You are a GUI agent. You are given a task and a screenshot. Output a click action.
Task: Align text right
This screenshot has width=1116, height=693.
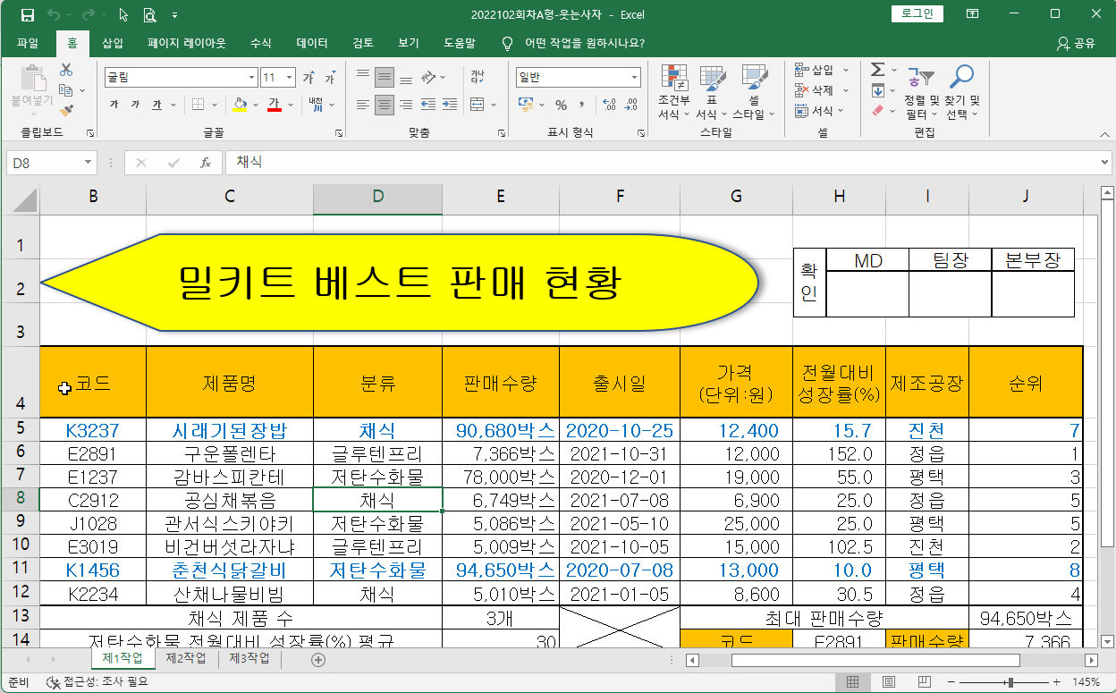(406, 105)
